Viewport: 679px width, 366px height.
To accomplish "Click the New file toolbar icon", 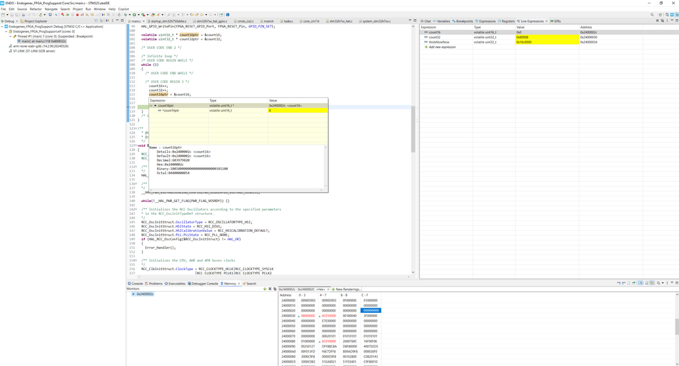I will point(3,14).
